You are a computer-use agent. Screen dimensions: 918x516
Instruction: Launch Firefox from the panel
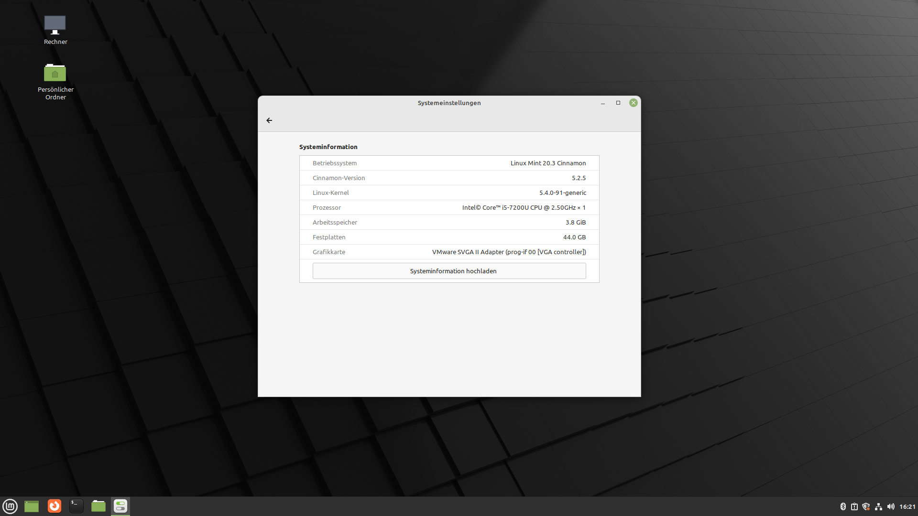[x=55, y=506]
